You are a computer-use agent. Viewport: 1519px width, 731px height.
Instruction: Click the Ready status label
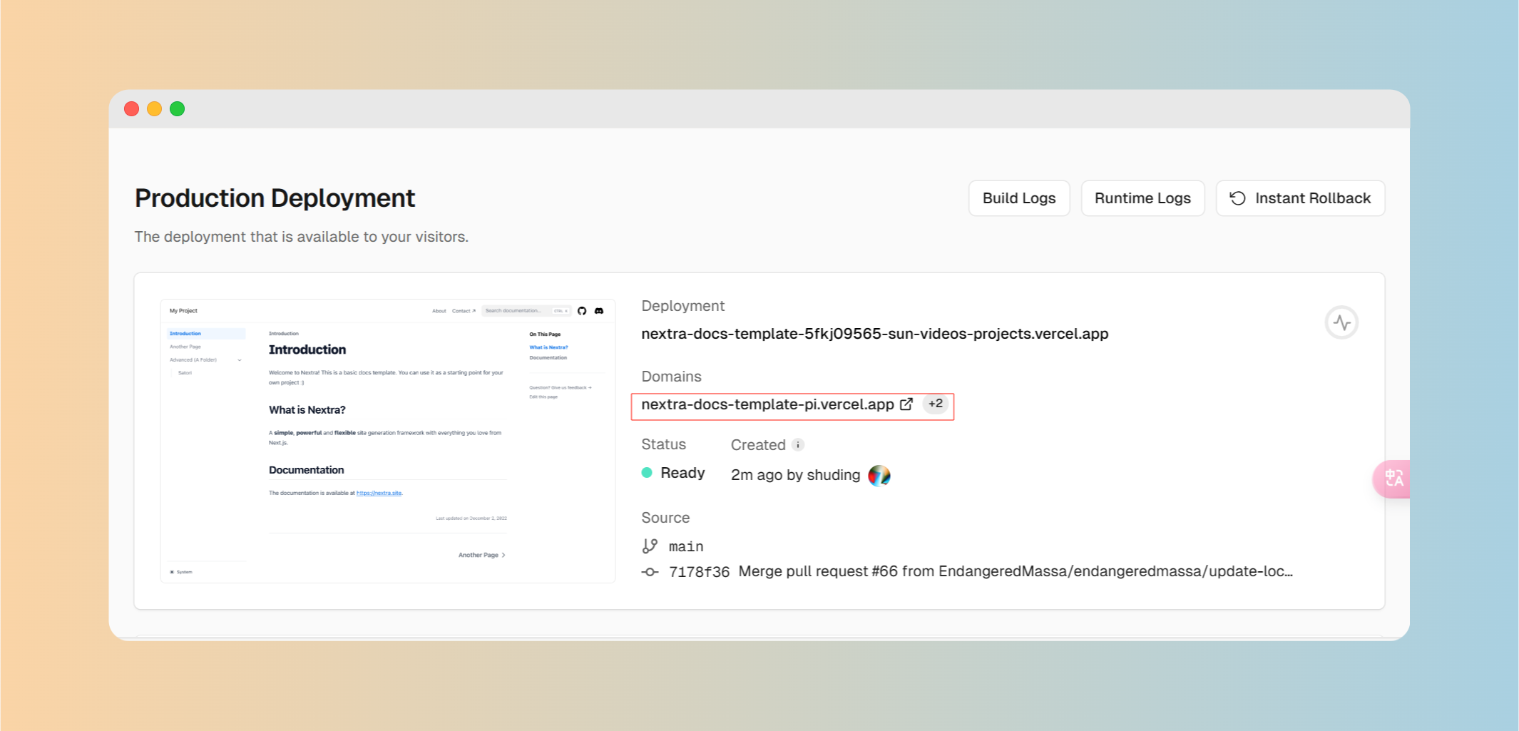[682, 473]
